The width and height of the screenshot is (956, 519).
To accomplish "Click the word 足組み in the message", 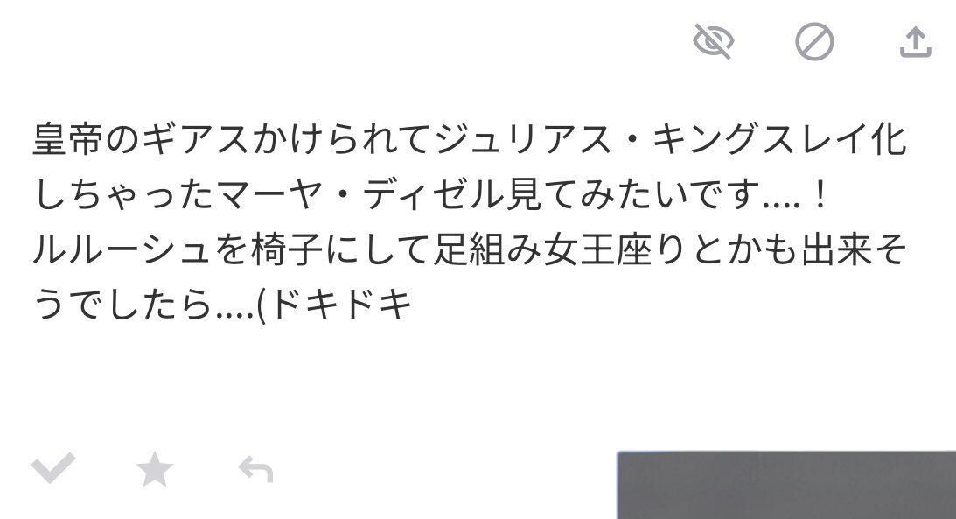I will (488, 250).
